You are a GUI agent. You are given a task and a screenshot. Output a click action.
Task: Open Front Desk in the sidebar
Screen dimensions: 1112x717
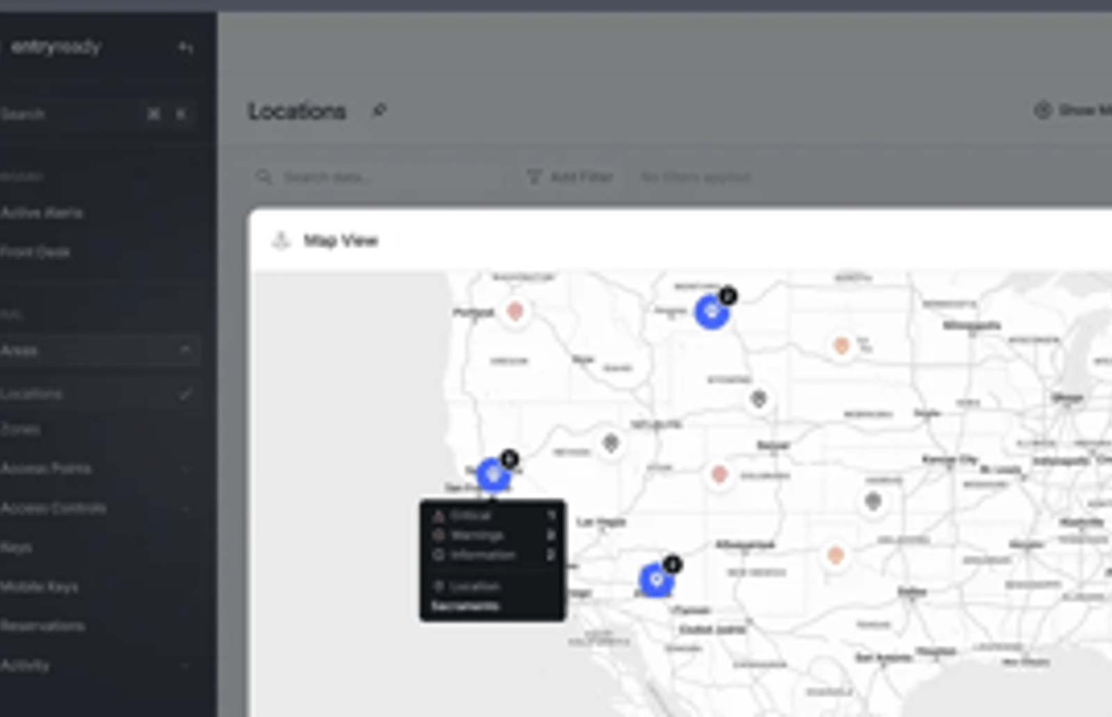point(35,252)
